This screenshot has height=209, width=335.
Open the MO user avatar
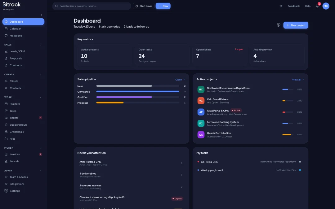click(326, 6)
